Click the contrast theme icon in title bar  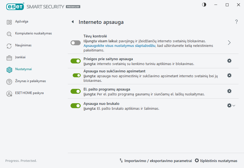pos(204,5)
